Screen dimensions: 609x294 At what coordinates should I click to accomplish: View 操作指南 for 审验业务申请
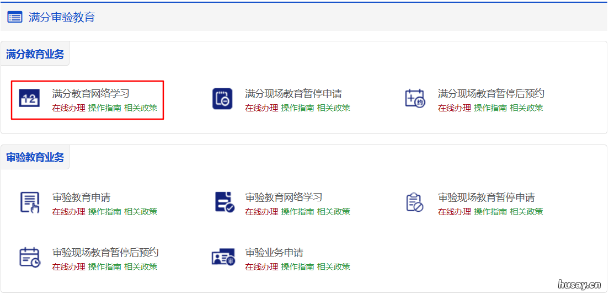(x=297, y=267)
